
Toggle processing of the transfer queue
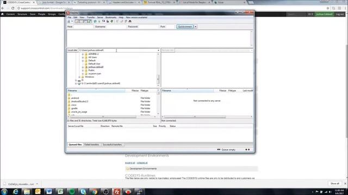point(99,22)
